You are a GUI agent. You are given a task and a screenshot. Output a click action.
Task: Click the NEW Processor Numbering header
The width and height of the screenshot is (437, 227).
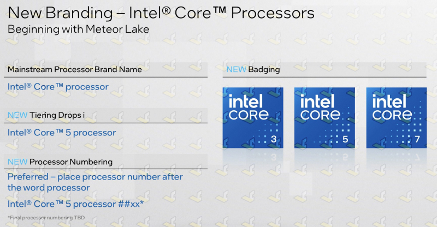(x=60, y=162)
